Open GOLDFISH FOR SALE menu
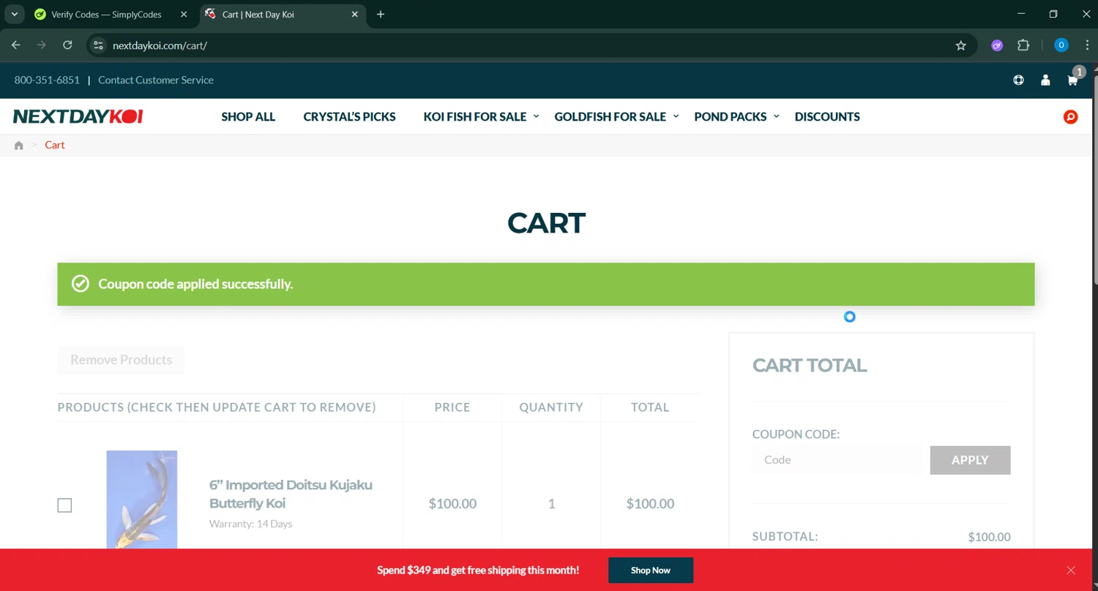This screenshot has width=1098, height=591. coord(610,116)
